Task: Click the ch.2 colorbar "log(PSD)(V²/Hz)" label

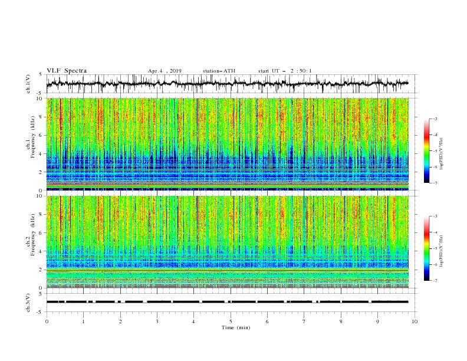Action: pos(442,251)
